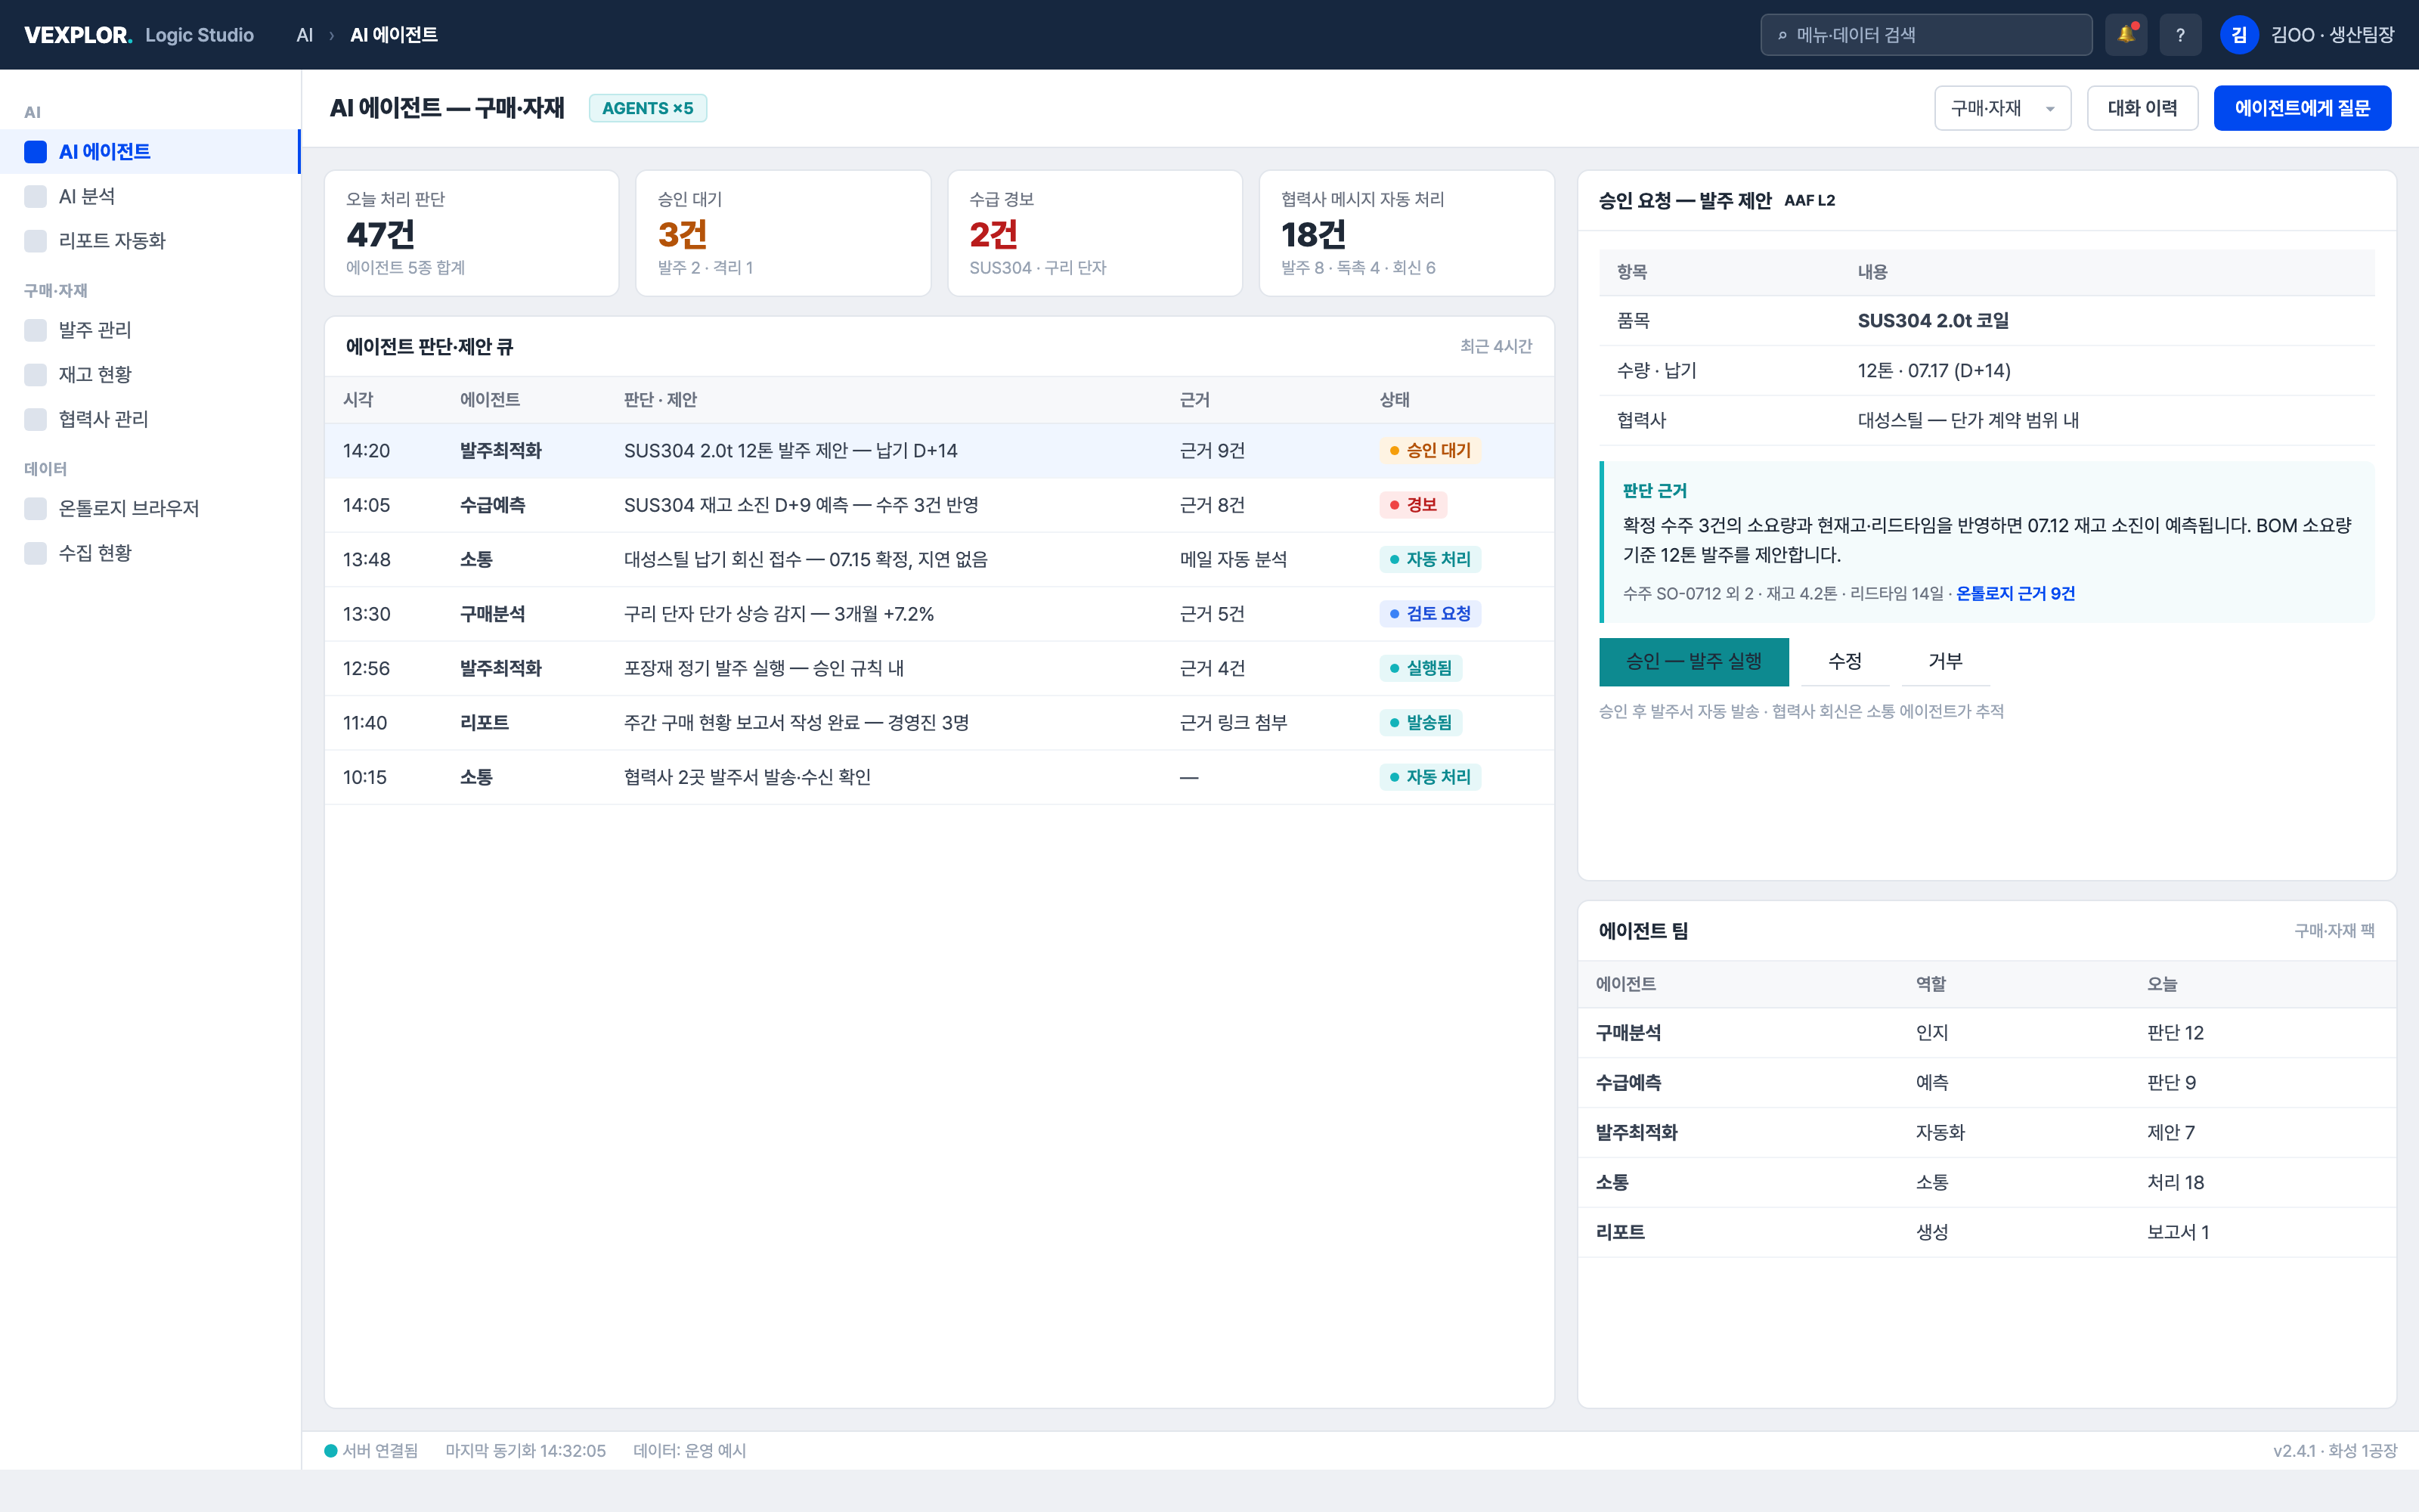This screenshot has width=2419, height=1512.
Task: Click the 거부 button
Action: (x=1944, y=661)
